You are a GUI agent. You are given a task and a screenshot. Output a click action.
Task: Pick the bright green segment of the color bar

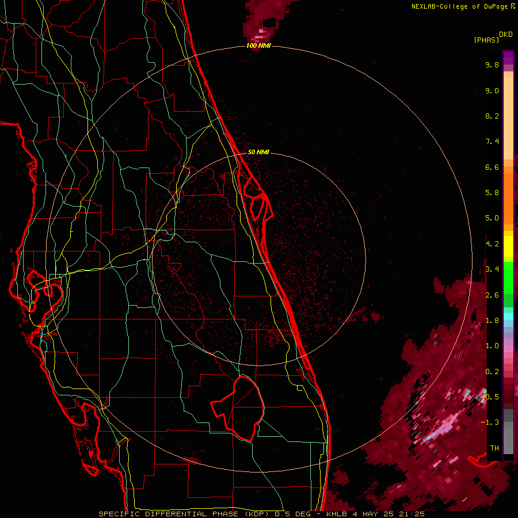click(x=508, y=278)
